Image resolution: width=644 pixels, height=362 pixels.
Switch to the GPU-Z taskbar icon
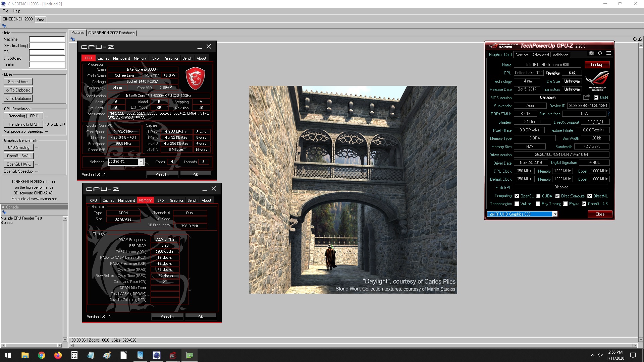pos(189,355)
